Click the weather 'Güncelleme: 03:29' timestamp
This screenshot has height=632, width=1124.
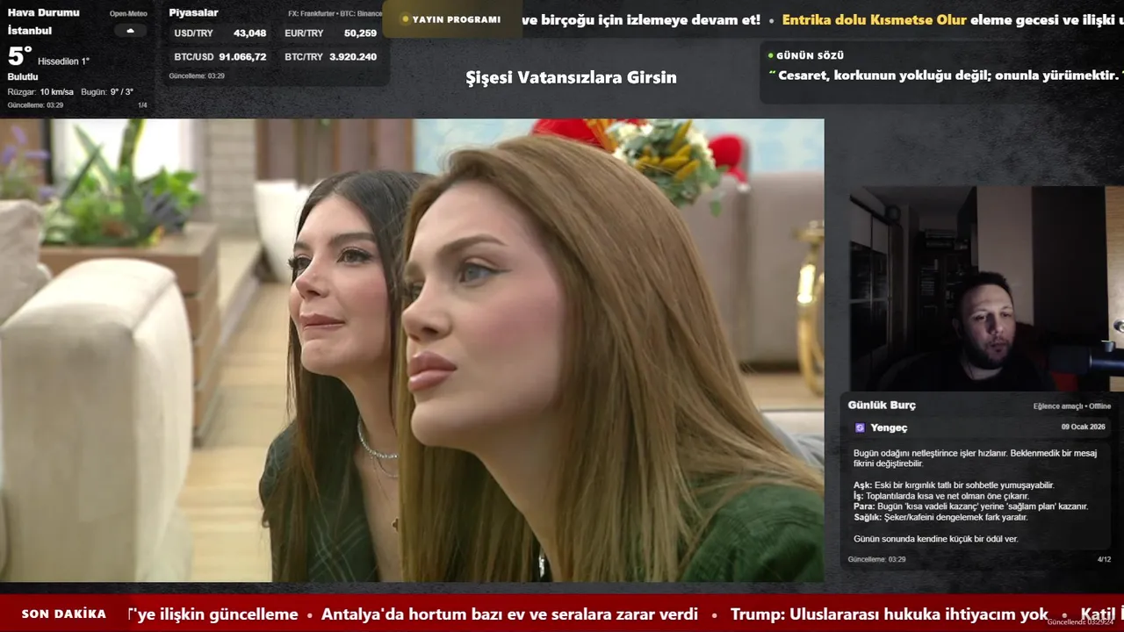pyautogui.click(x=35, y=105)
